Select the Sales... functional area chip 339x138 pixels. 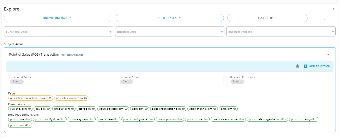pyautogui.click(x=17, y=82)
